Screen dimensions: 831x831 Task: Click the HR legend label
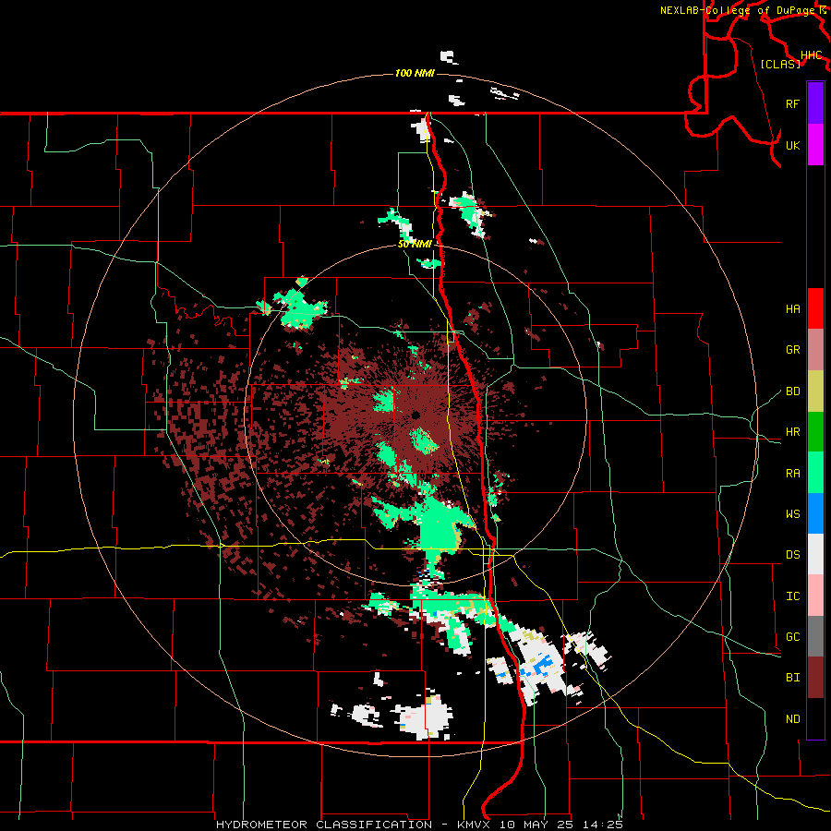click(x=792, y=432)
